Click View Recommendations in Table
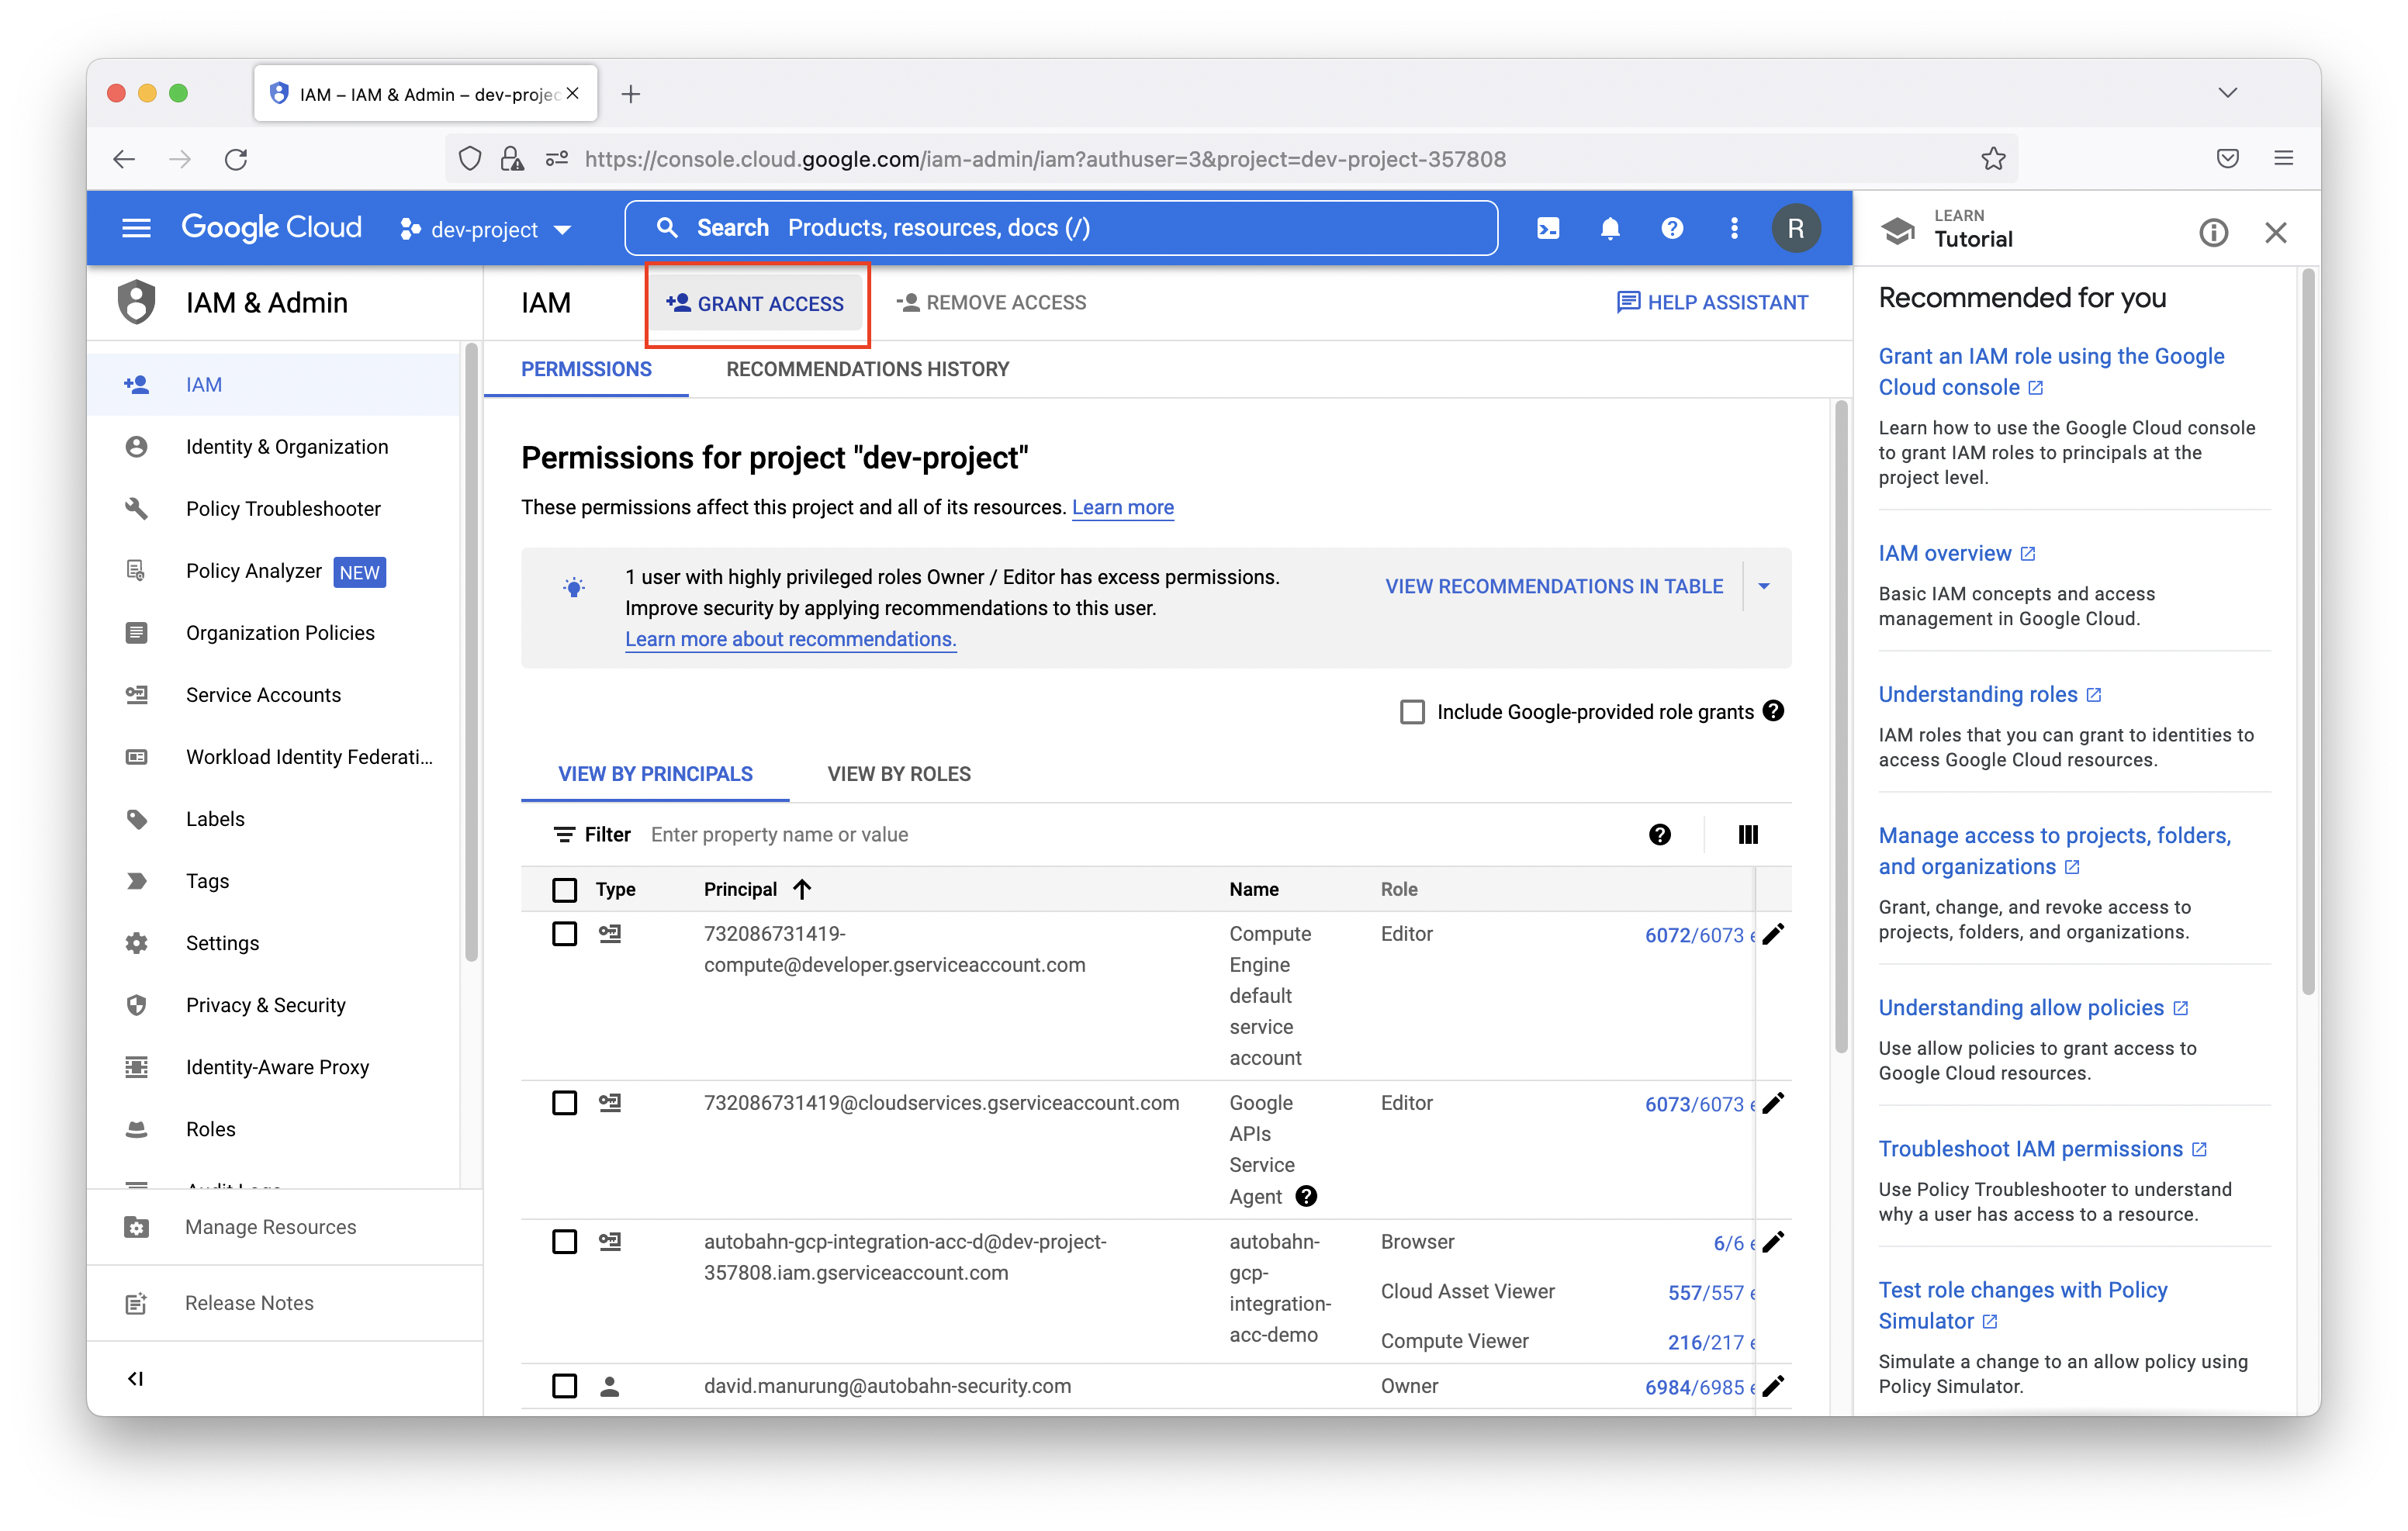The width and height of the screenshot is (2408, 1531). pyautogui.click(x=1554, y=586)
